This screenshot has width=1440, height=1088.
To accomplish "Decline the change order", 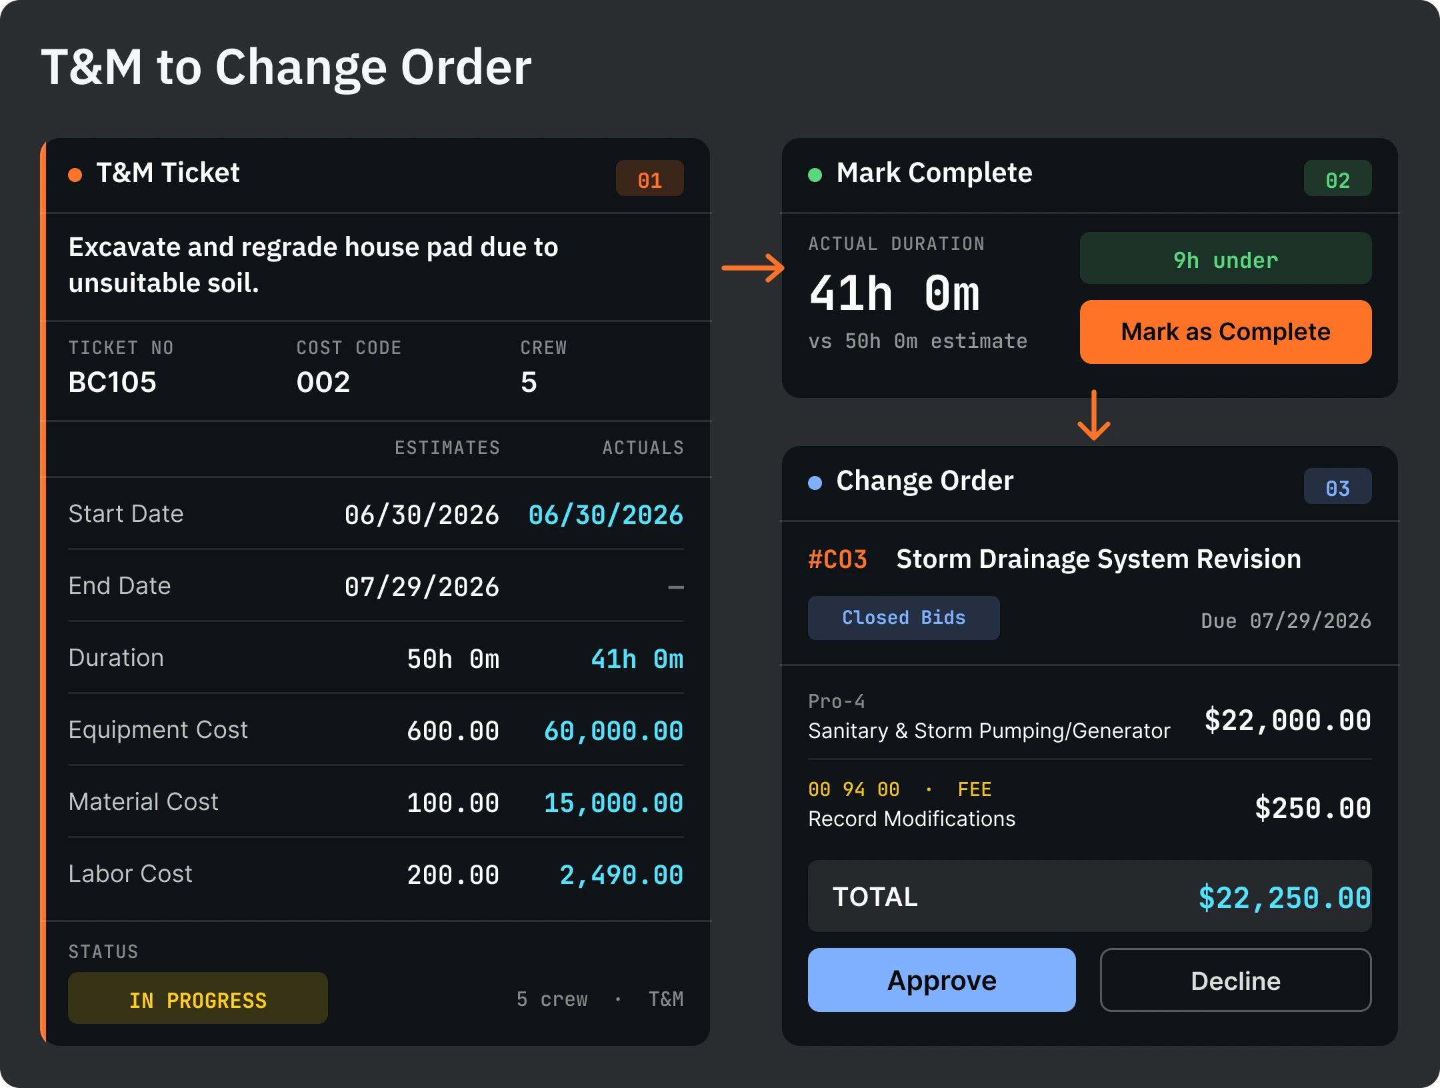I will [1235, 980].
